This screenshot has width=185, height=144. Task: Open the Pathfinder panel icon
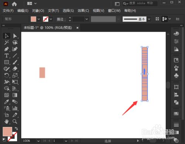tap(176, 102)
